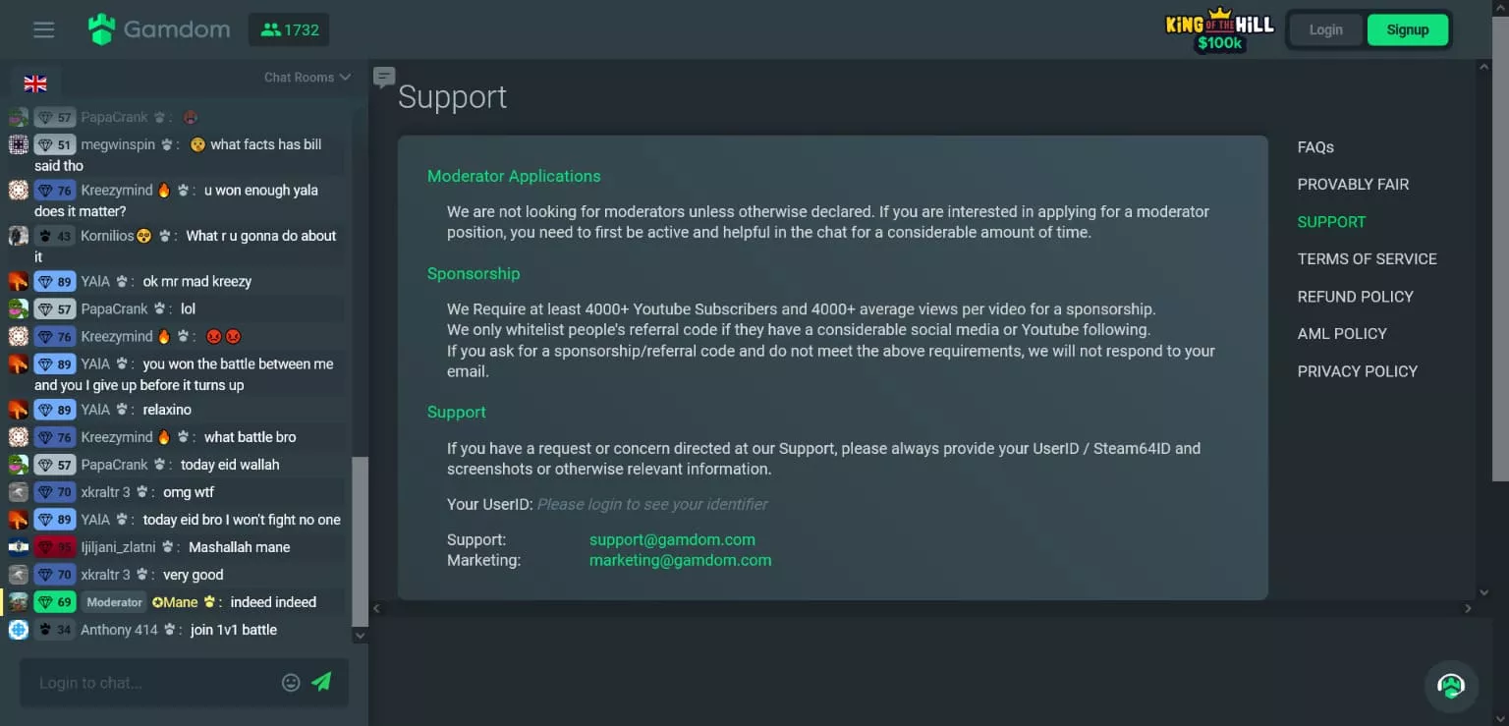Image resolution: width=1509 pixels, height=726 pixels.
Task: Toggle the chat panel speech bubble icon
Action: pyautogui.click(x=384, y=78)
